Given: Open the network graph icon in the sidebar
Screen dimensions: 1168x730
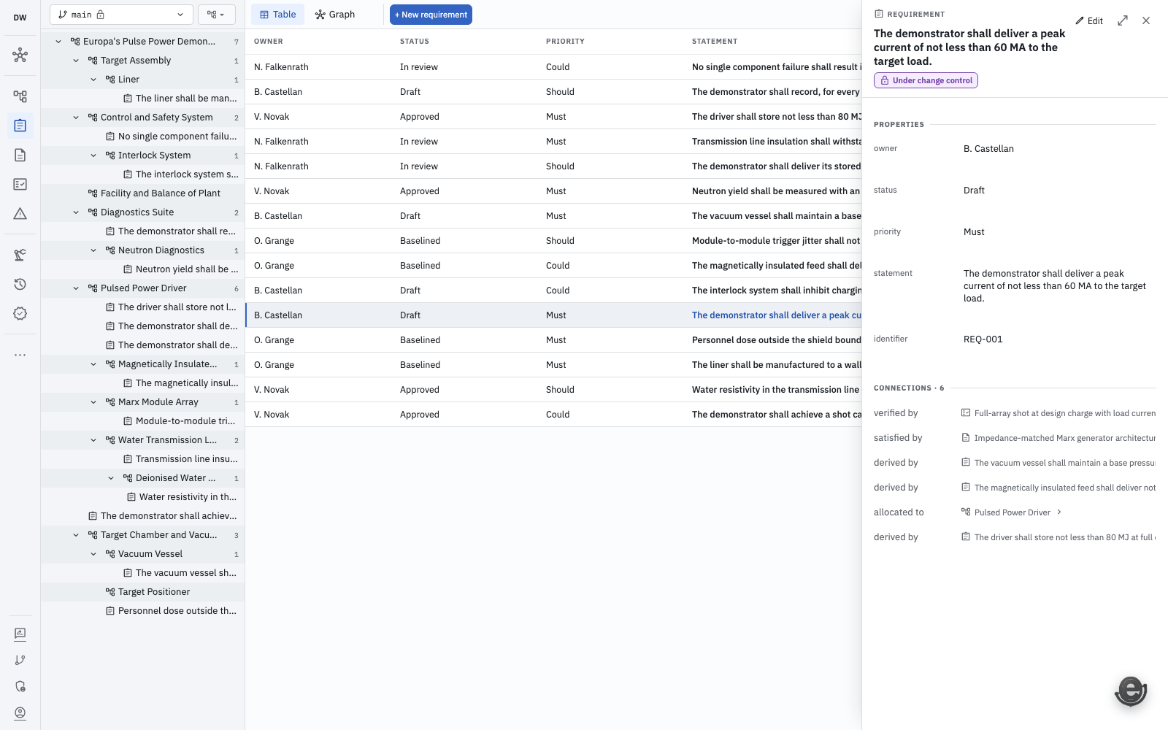Looking at the screenshot, I should [x=20, y=55].
